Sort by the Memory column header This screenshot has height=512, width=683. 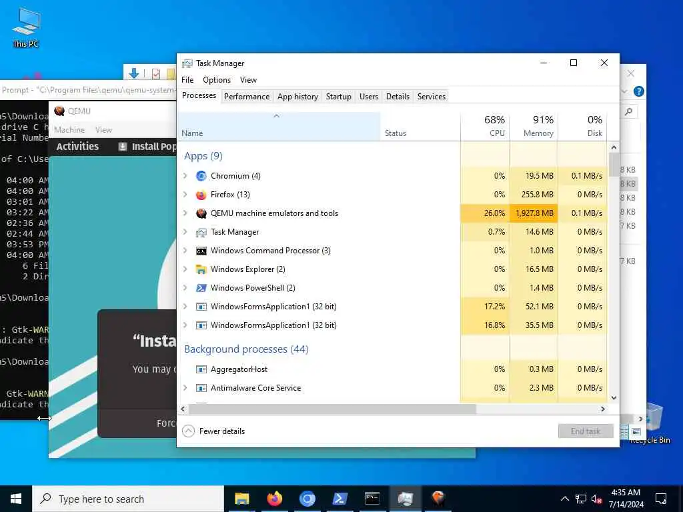pos(534,126)
